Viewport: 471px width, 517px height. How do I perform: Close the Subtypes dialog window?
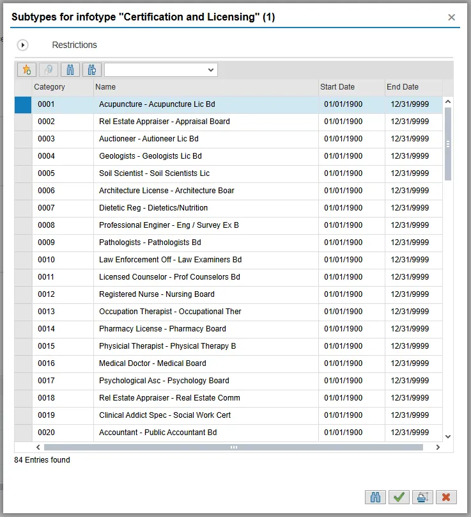(452, 17)
